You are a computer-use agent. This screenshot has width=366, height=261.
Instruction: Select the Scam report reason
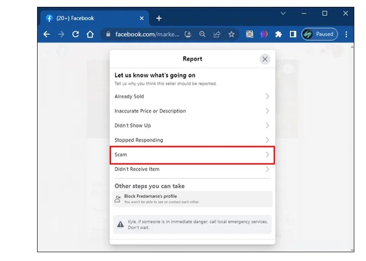click(192, 154)
